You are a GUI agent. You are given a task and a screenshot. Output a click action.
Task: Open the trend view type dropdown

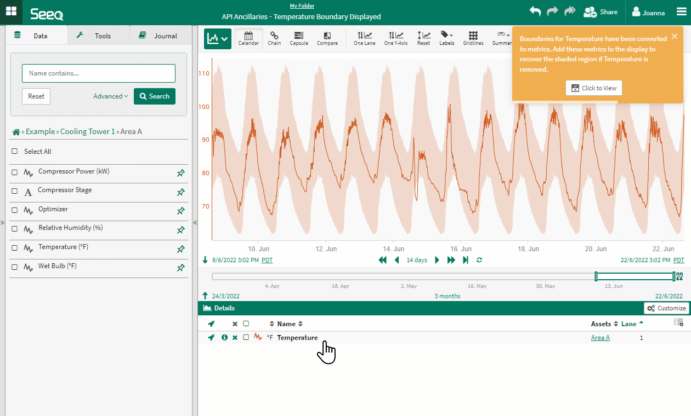pos(218,39)
